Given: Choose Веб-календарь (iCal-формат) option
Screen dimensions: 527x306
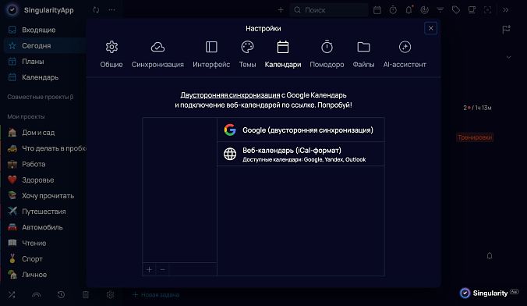Looking at the screenshot, I should click(x=301, y=154).
